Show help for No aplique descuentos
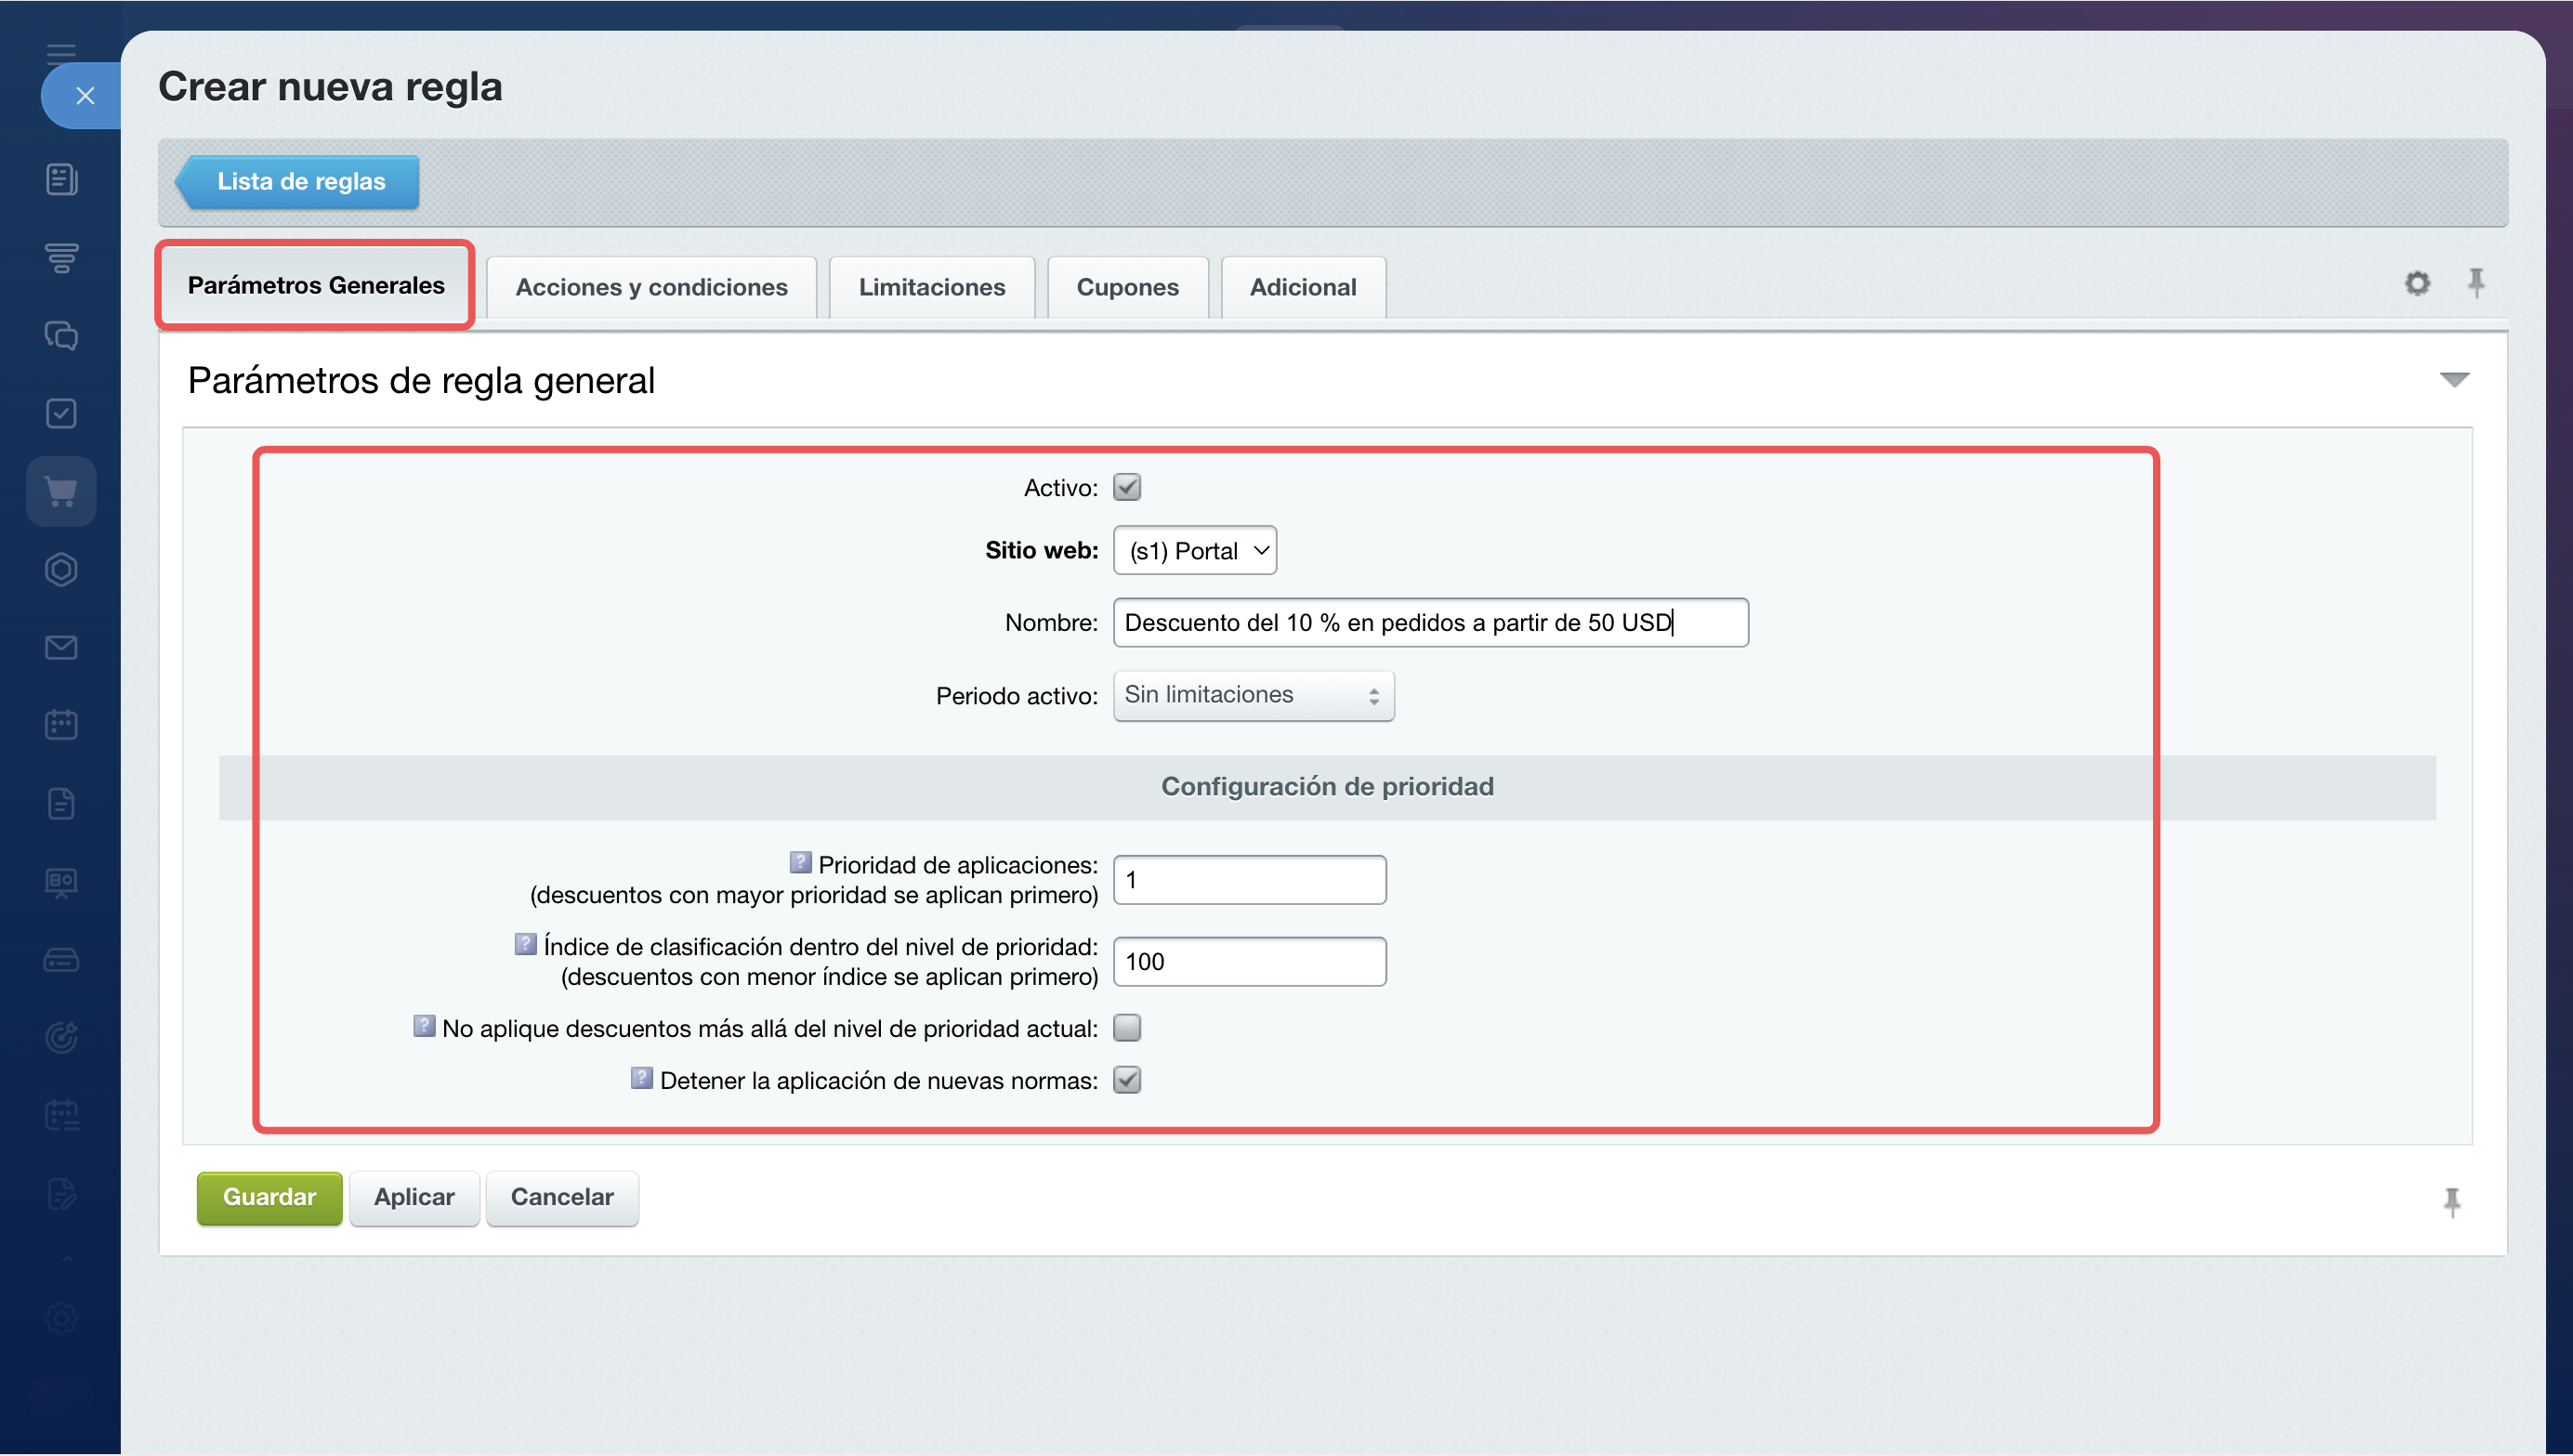The image size is (2573, 1456). [424, 1027]
